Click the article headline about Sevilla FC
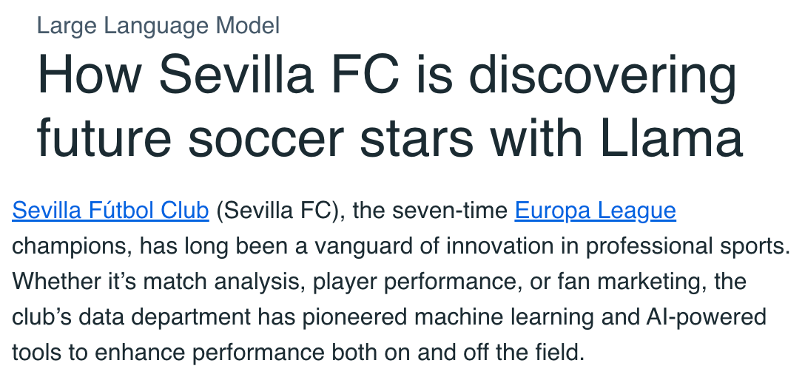This screenshot has width=805, height=380. (x=390, y=106)
